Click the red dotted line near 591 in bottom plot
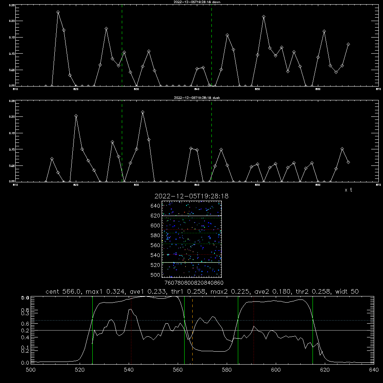 coord(254,330)
